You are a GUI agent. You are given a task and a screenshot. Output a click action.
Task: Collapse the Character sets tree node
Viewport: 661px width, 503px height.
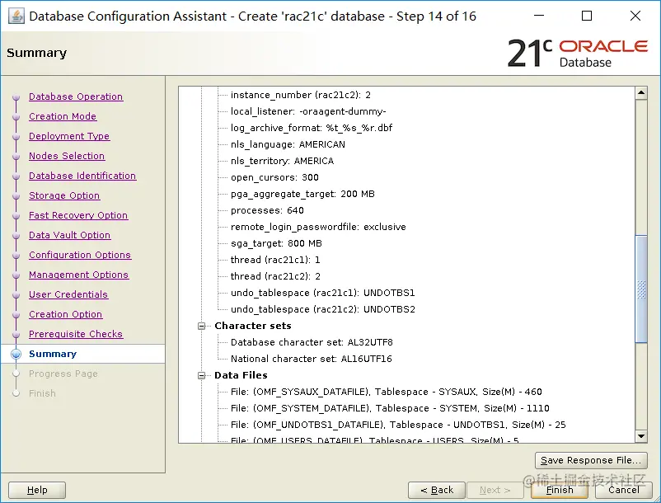pos(201,326)
